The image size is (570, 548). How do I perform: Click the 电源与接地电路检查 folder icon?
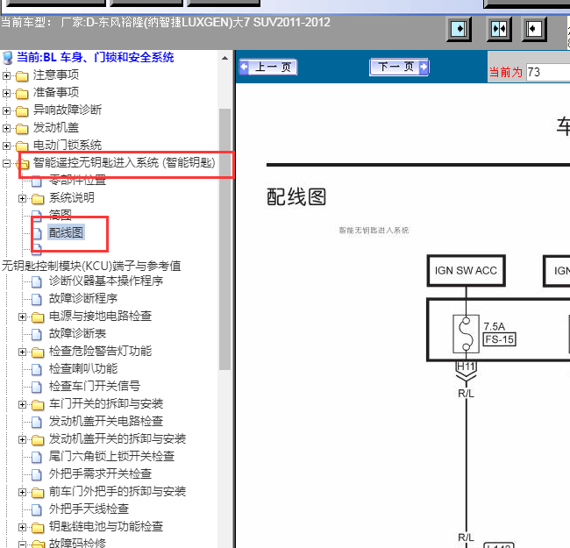click(x=38, y=317)
